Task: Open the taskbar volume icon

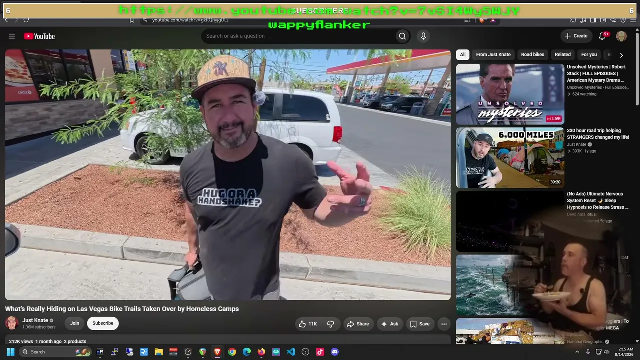Action: (606, 352)
